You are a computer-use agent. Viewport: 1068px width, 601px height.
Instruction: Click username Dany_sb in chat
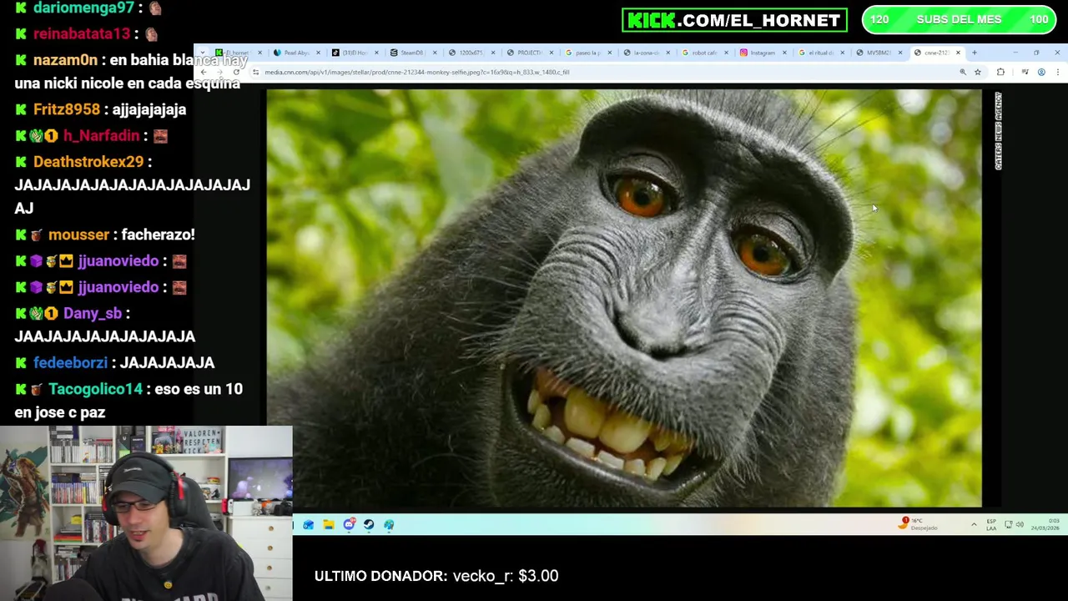(92, 313)
